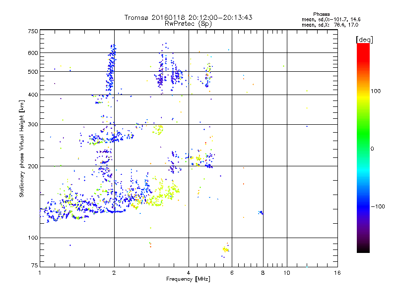Image resolution: width=397 pixels, height=297 pixels.
Task: Click the '0' colorbar tick label
Action: pyautogui.click(x=372, y=149)
